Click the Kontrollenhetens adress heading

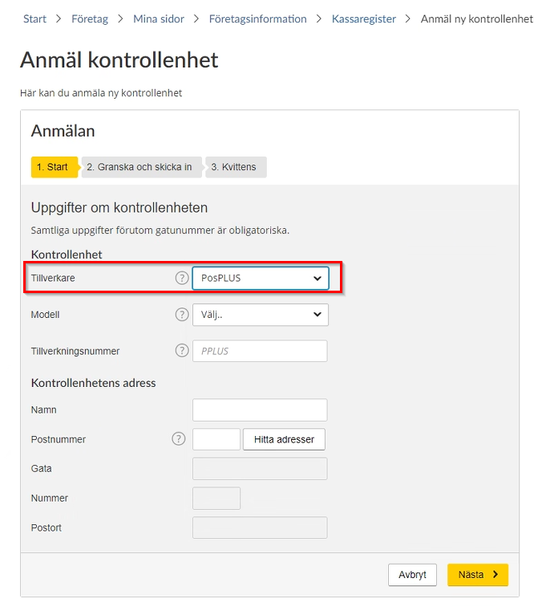94,383
